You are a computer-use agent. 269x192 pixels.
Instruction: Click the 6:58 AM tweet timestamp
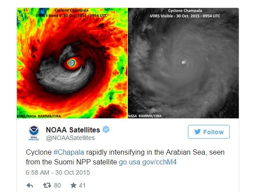[x=57, y=172]
